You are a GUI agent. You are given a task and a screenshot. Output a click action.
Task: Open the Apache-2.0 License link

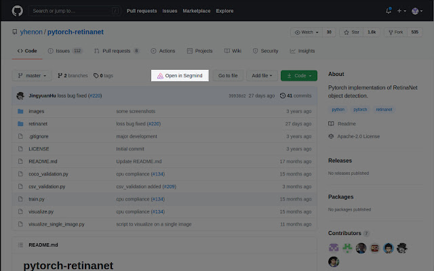click(x=354, y=136)
